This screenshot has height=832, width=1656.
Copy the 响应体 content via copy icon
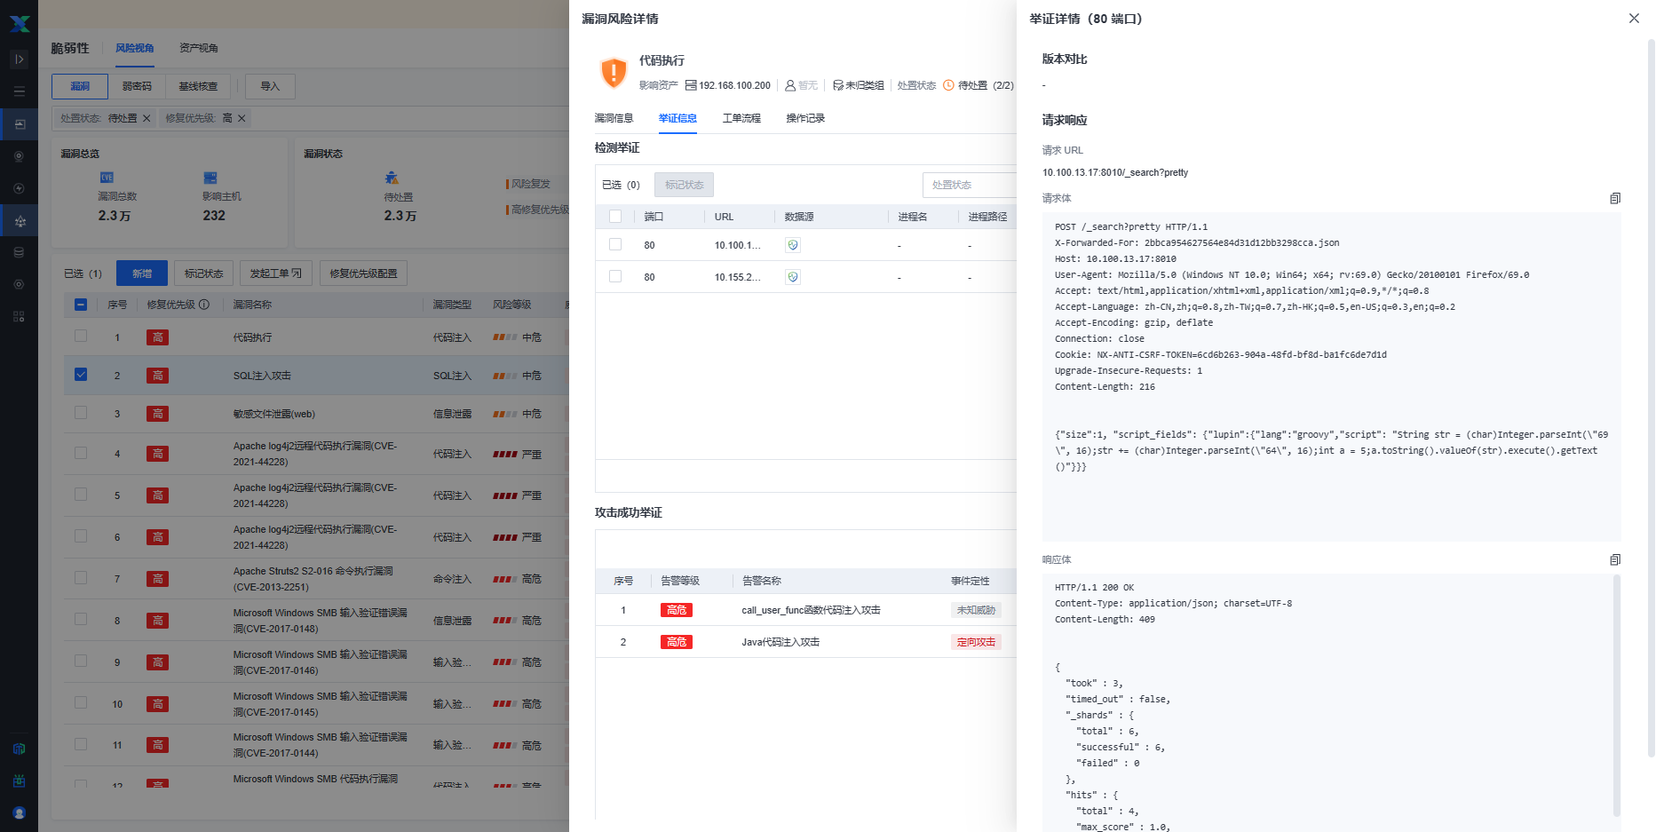click(1615, 559)
